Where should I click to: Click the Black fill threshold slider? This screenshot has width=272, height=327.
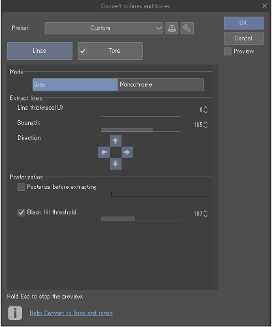coord(141,219)
